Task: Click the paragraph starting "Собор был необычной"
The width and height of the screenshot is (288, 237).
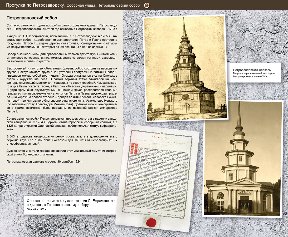Action: [x=62, y=58]
